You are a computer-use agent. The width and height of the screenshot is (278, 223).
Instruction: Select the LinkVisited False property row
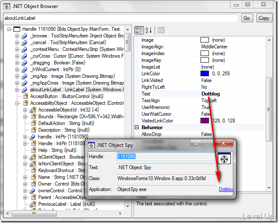point(203,80)
